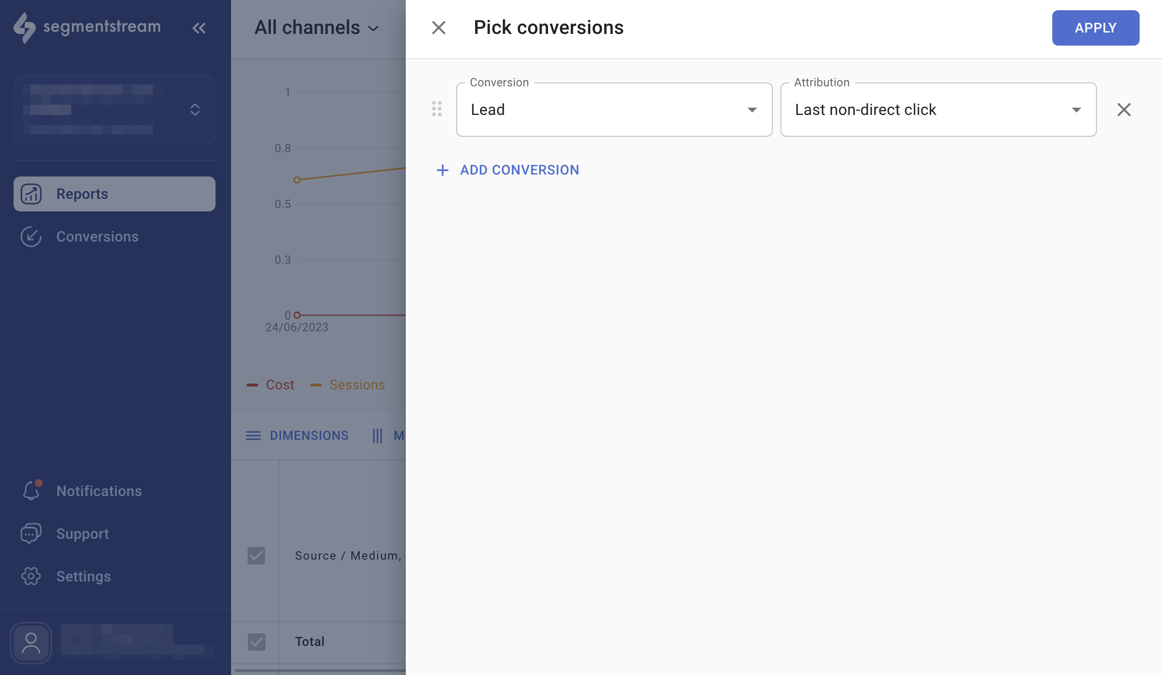
Task: Expand the All channels selector
Action: [x=315, y=28]
